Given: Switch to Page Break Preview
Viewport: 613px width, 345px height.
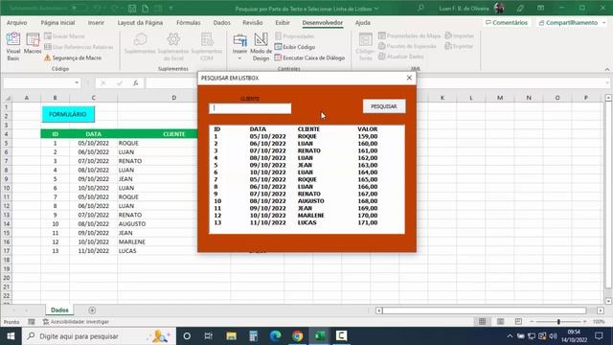Looking at the screenshot, I should point(518,322).
